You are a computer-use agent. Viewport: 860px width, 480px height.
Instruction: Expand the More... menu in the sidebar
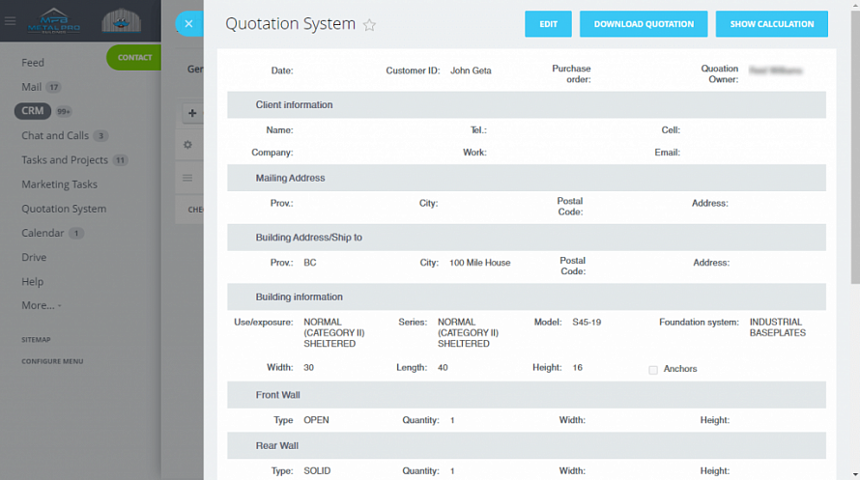click(41, 305)
